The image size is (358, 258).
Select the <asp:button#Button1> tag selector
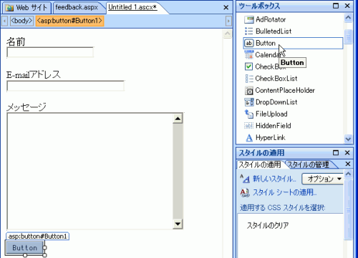click(69, 21)
